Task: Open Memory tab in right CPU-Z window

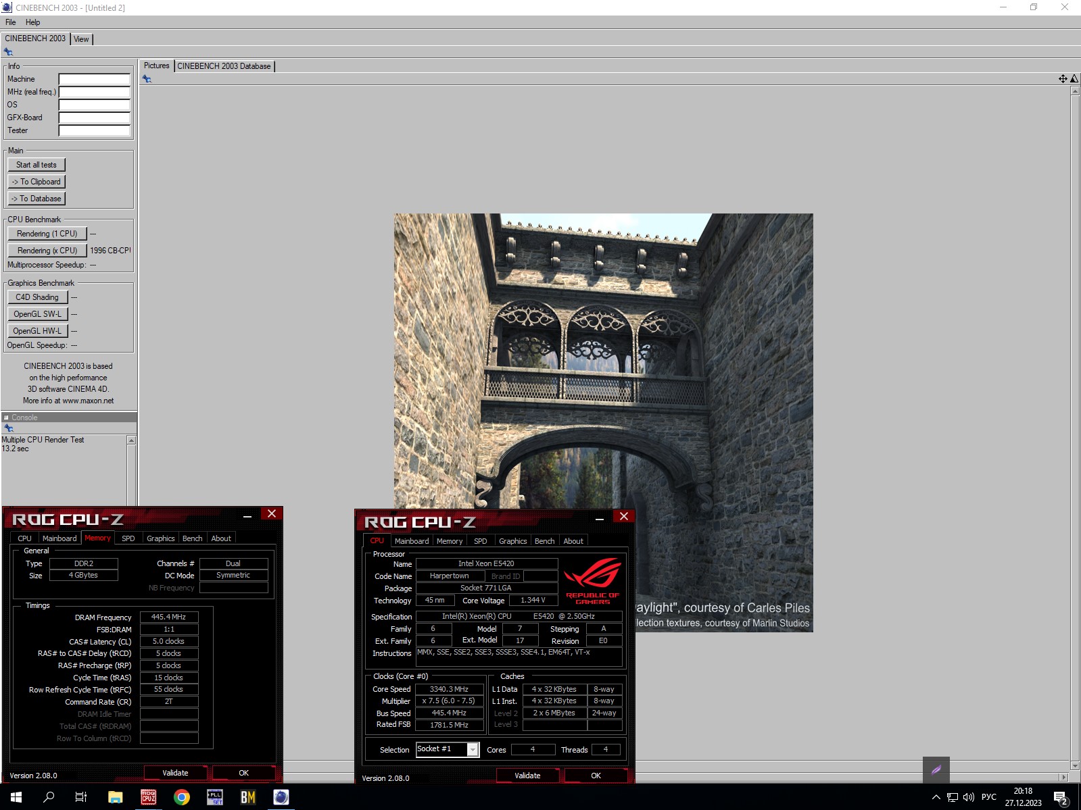Action: pos(450,541)
